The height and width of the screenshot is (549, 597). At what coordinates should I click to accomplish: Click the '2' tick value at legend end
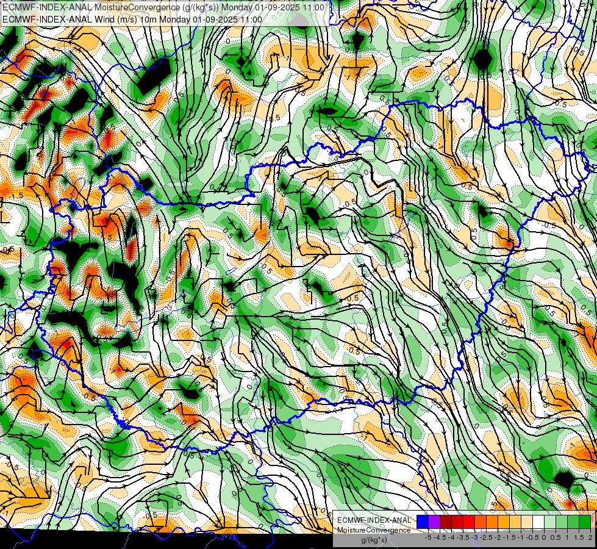pos(590,537)
